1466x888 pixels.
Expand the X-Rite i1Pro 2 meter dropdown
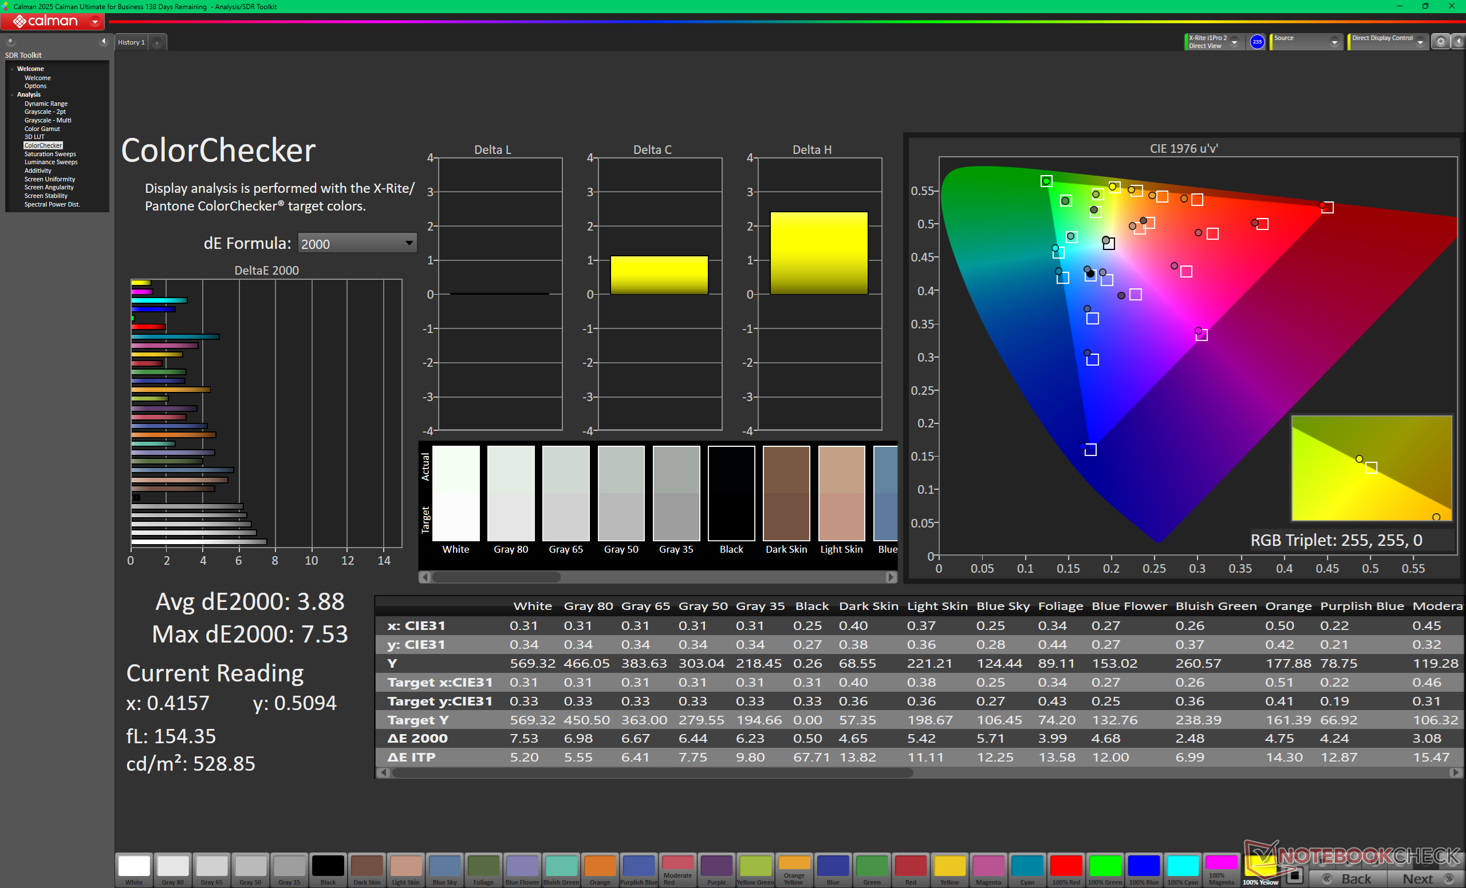[1235, 42]
